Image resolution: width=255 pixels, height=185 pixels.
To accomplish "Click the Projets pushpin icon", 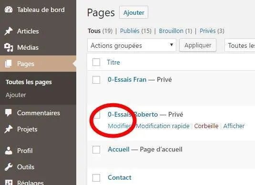I will click(x=9, y=129).
